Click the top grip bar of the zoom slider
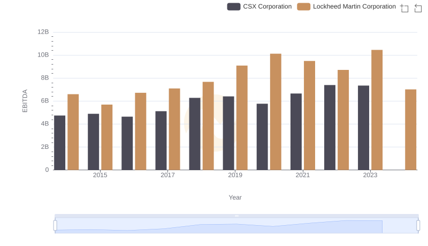 point(236,216)
